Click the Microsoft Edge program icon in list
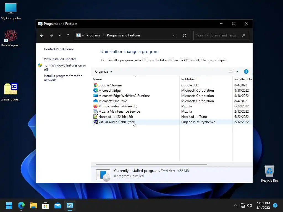The height and width of the screenshot is (212, 283). pyautogui.click(x=95, y=90)
